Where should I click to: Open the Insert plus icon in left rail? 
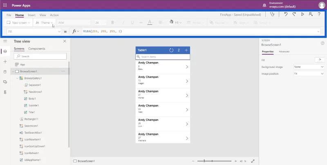coord(5,62)
